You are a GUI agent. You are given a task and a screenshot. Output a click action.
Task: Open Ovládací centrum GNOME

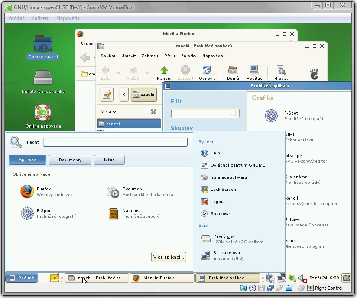click(x=233, y=165)
